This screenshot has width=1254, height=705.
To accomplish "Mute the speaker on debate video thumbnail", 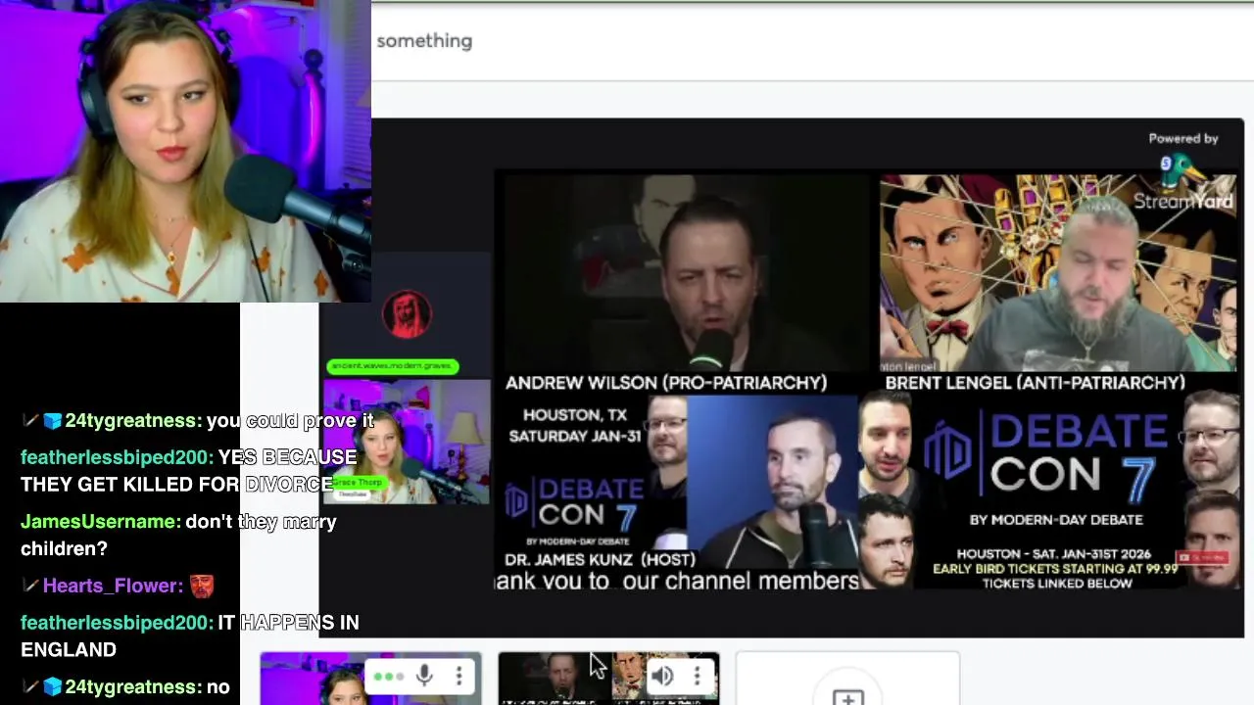I will click(662, 676).
